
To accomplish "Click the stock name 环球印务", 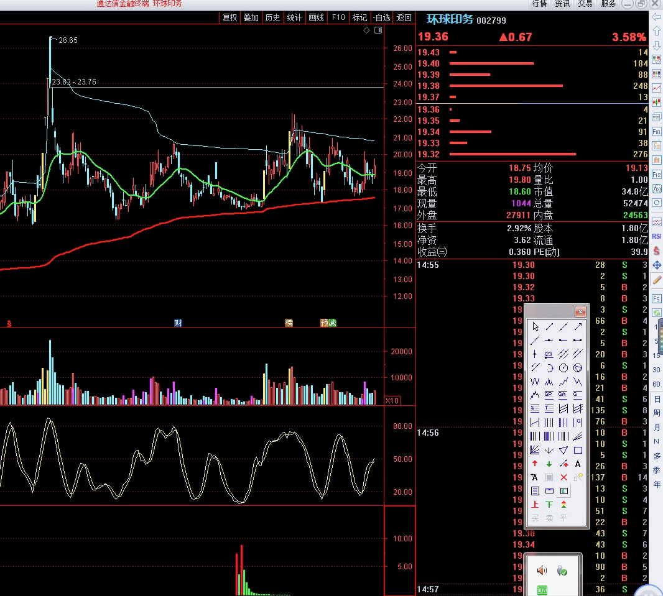I will (x=450, y=19).
